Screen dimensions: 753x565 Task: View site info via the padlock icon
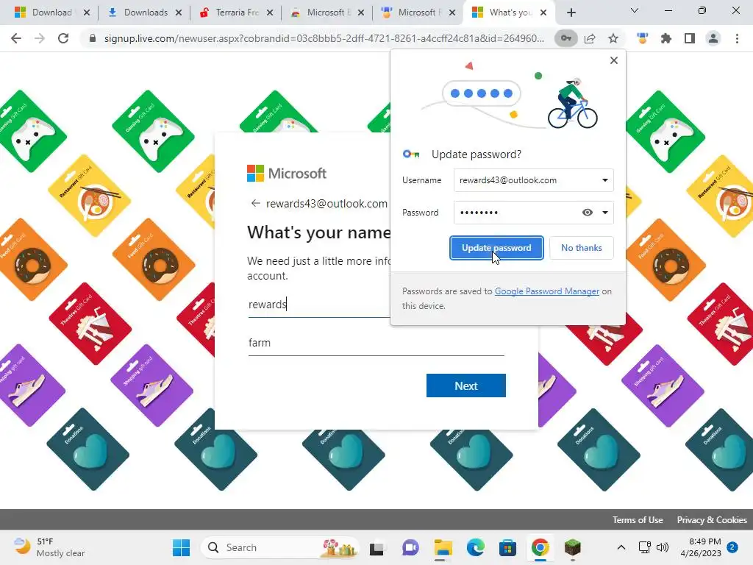coord(93,38)
